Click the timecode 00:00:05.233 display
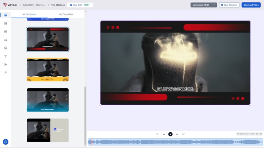The image size is (264, 148). [243, 134]
